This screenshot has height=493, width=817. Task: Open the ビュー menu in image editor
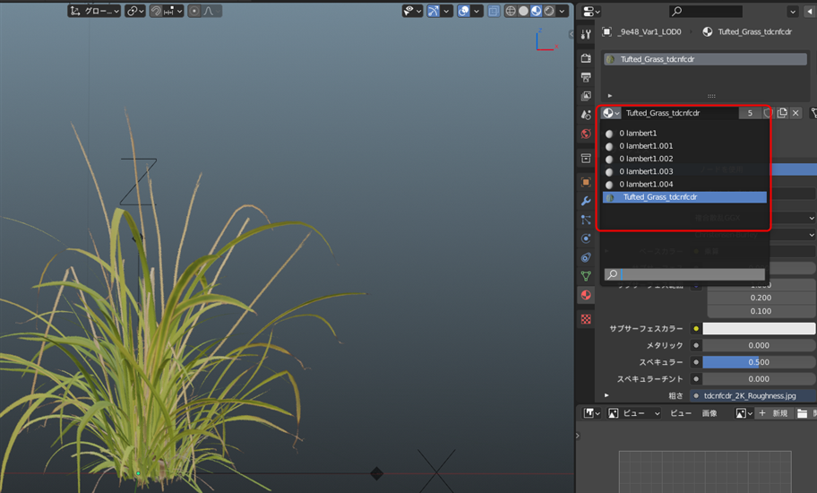(x=681, y=413)
